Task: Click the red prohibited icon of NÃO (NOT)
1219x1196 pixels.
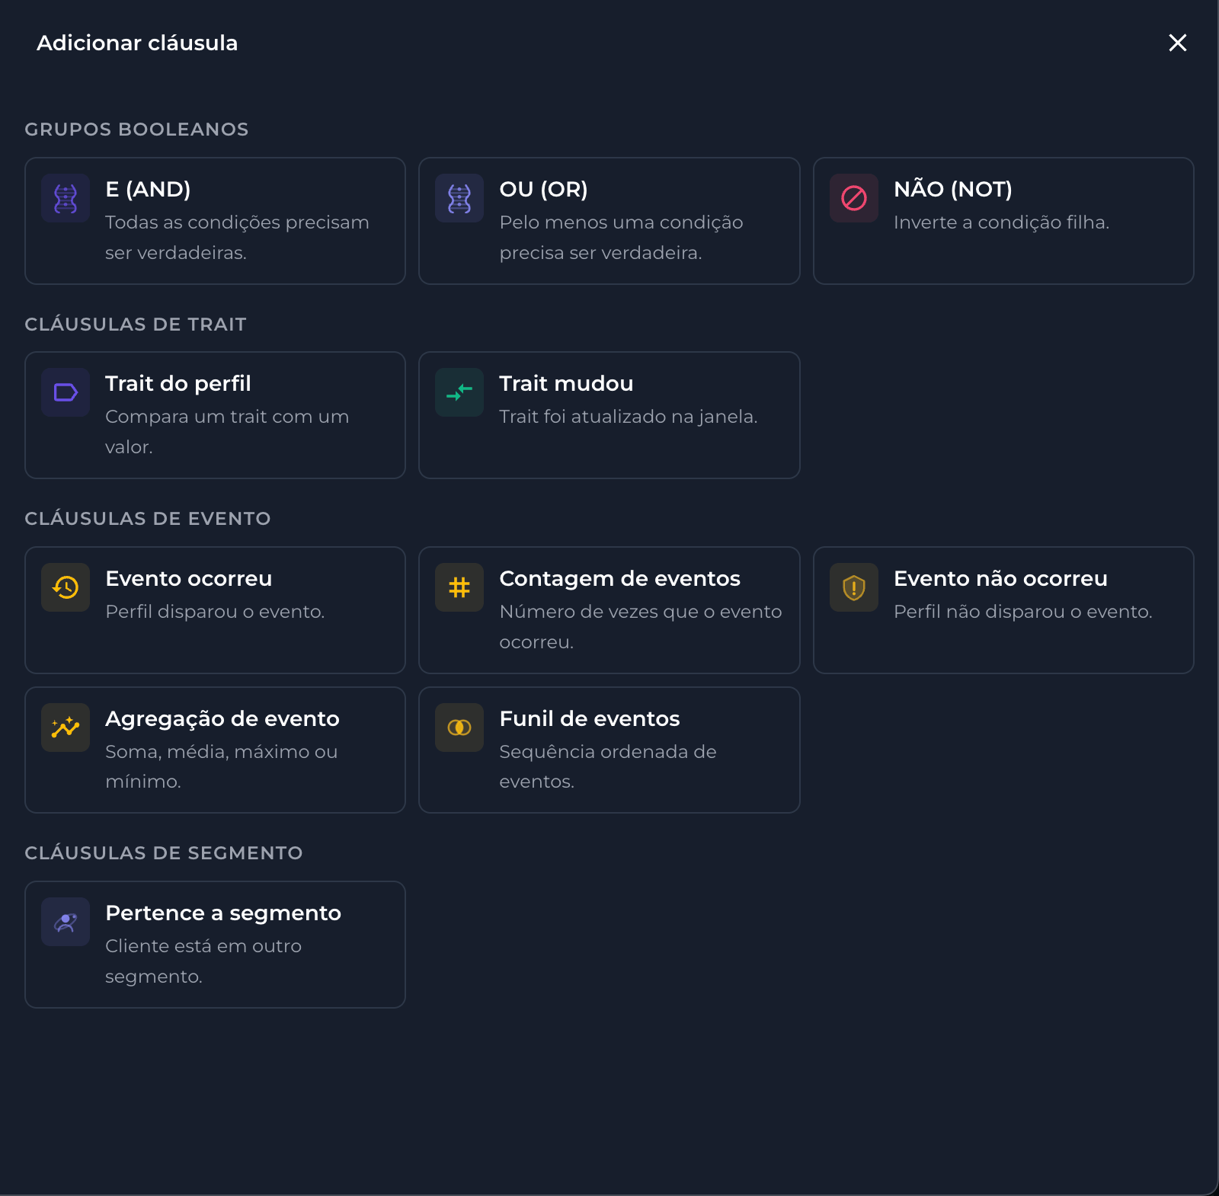Action: (x=854, y=198)
